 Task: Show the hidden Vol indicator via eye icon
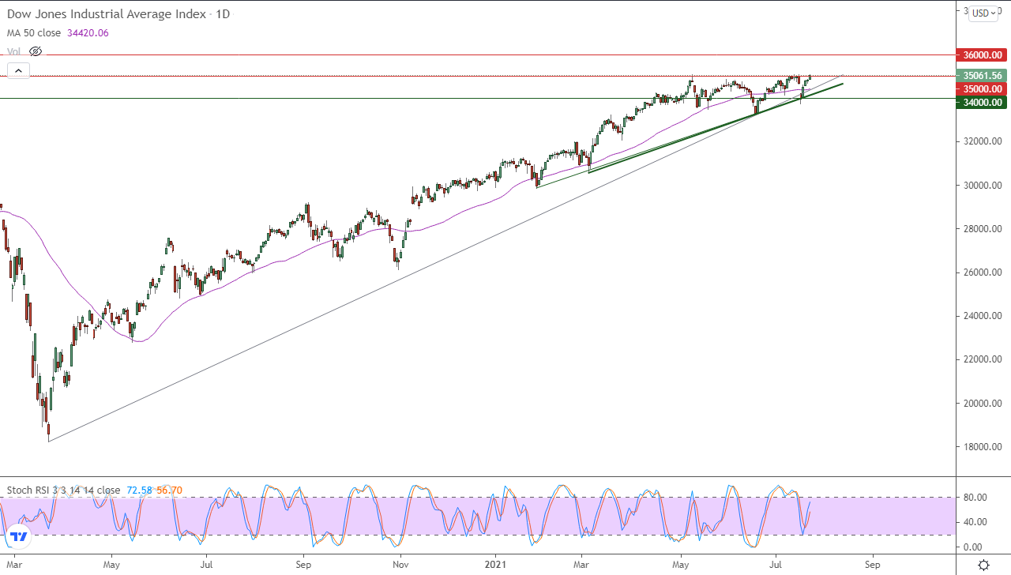tap(35, 51)
